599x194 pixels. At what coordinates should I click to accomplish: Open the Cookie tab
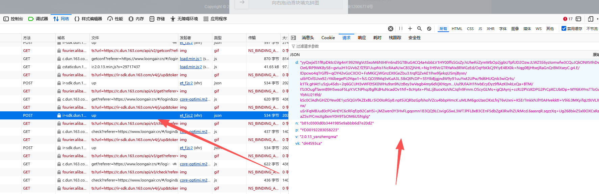[328, 38]
